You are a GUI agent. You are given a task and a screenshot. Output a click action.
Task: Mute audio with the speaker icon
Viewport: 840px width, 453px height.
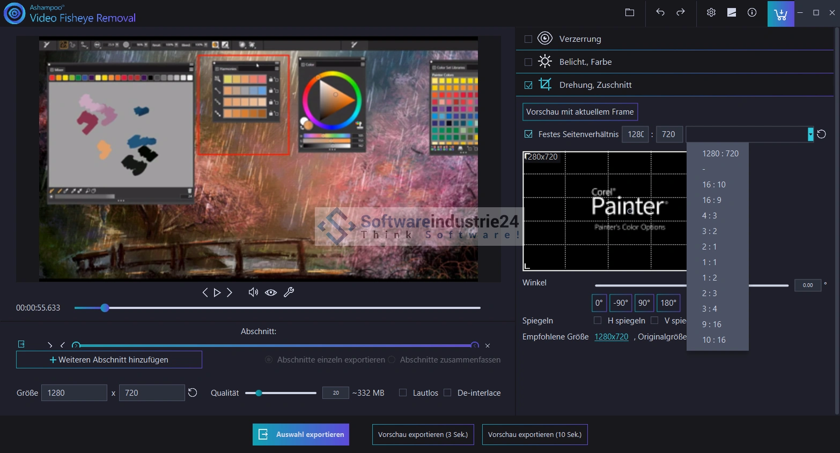tap(253, 292)
